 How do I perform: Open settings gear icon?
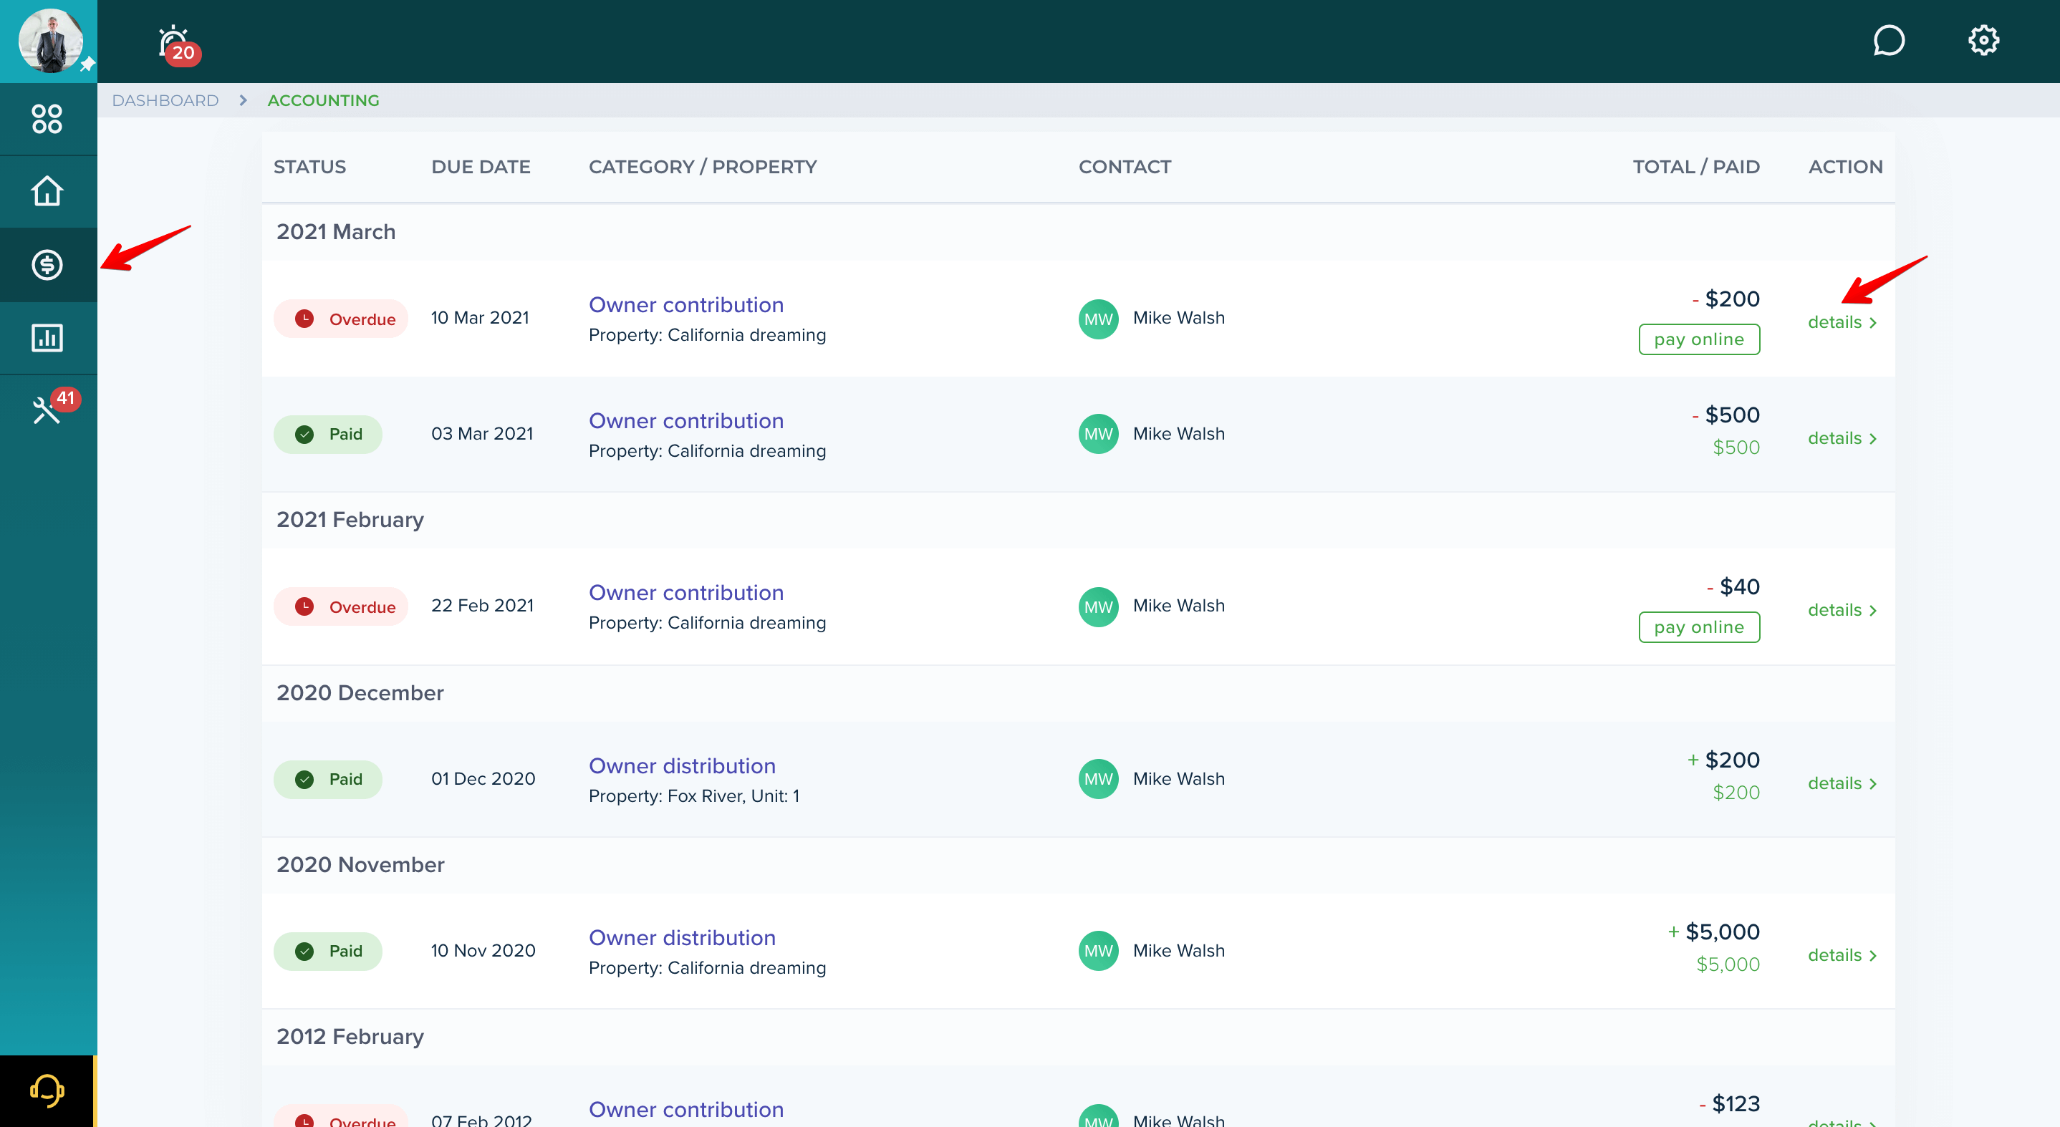(x=1983, y=40)
